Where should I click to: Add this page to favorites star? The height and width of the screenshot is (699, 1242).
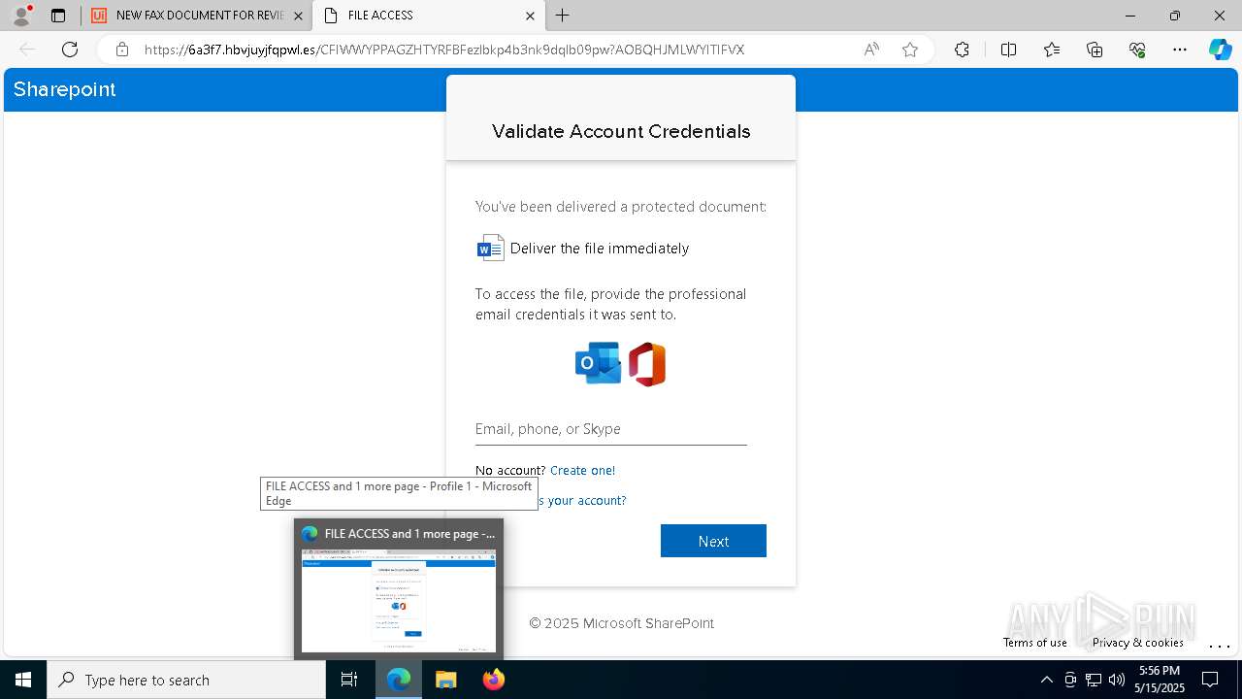click(910, 50)
